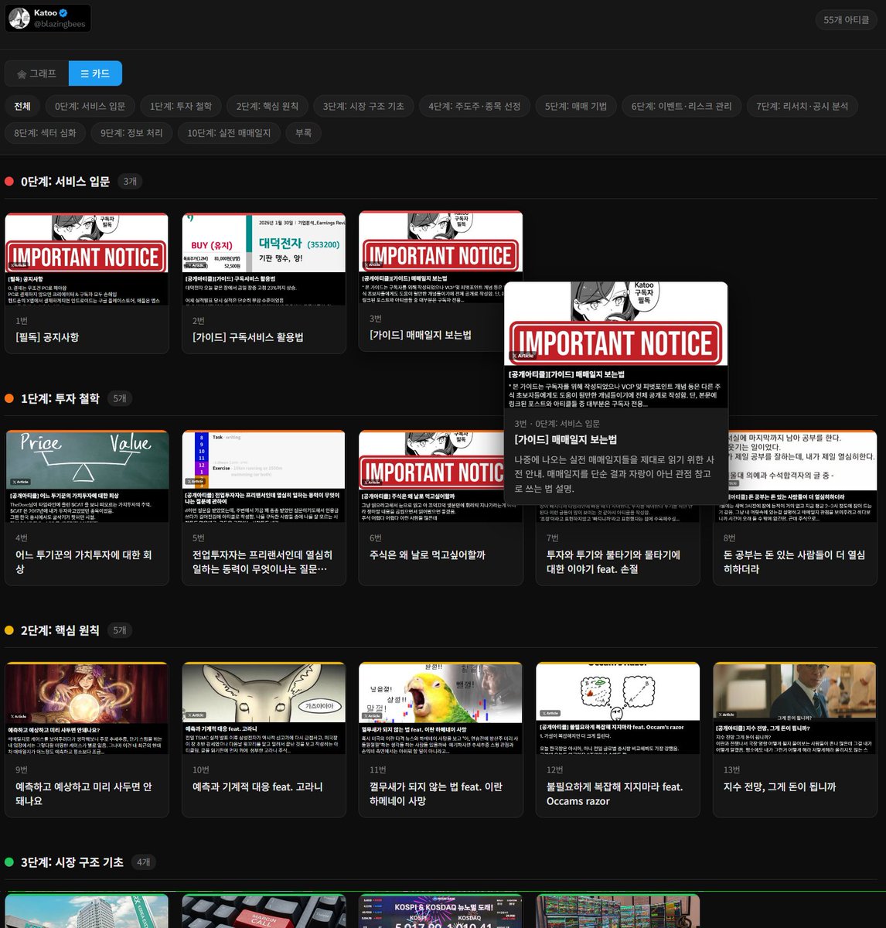The height and width of the screenshot is (928, 886).
Task: Click 지수 전망, 그게 돈이 됩니까 title
Action: 779,786
